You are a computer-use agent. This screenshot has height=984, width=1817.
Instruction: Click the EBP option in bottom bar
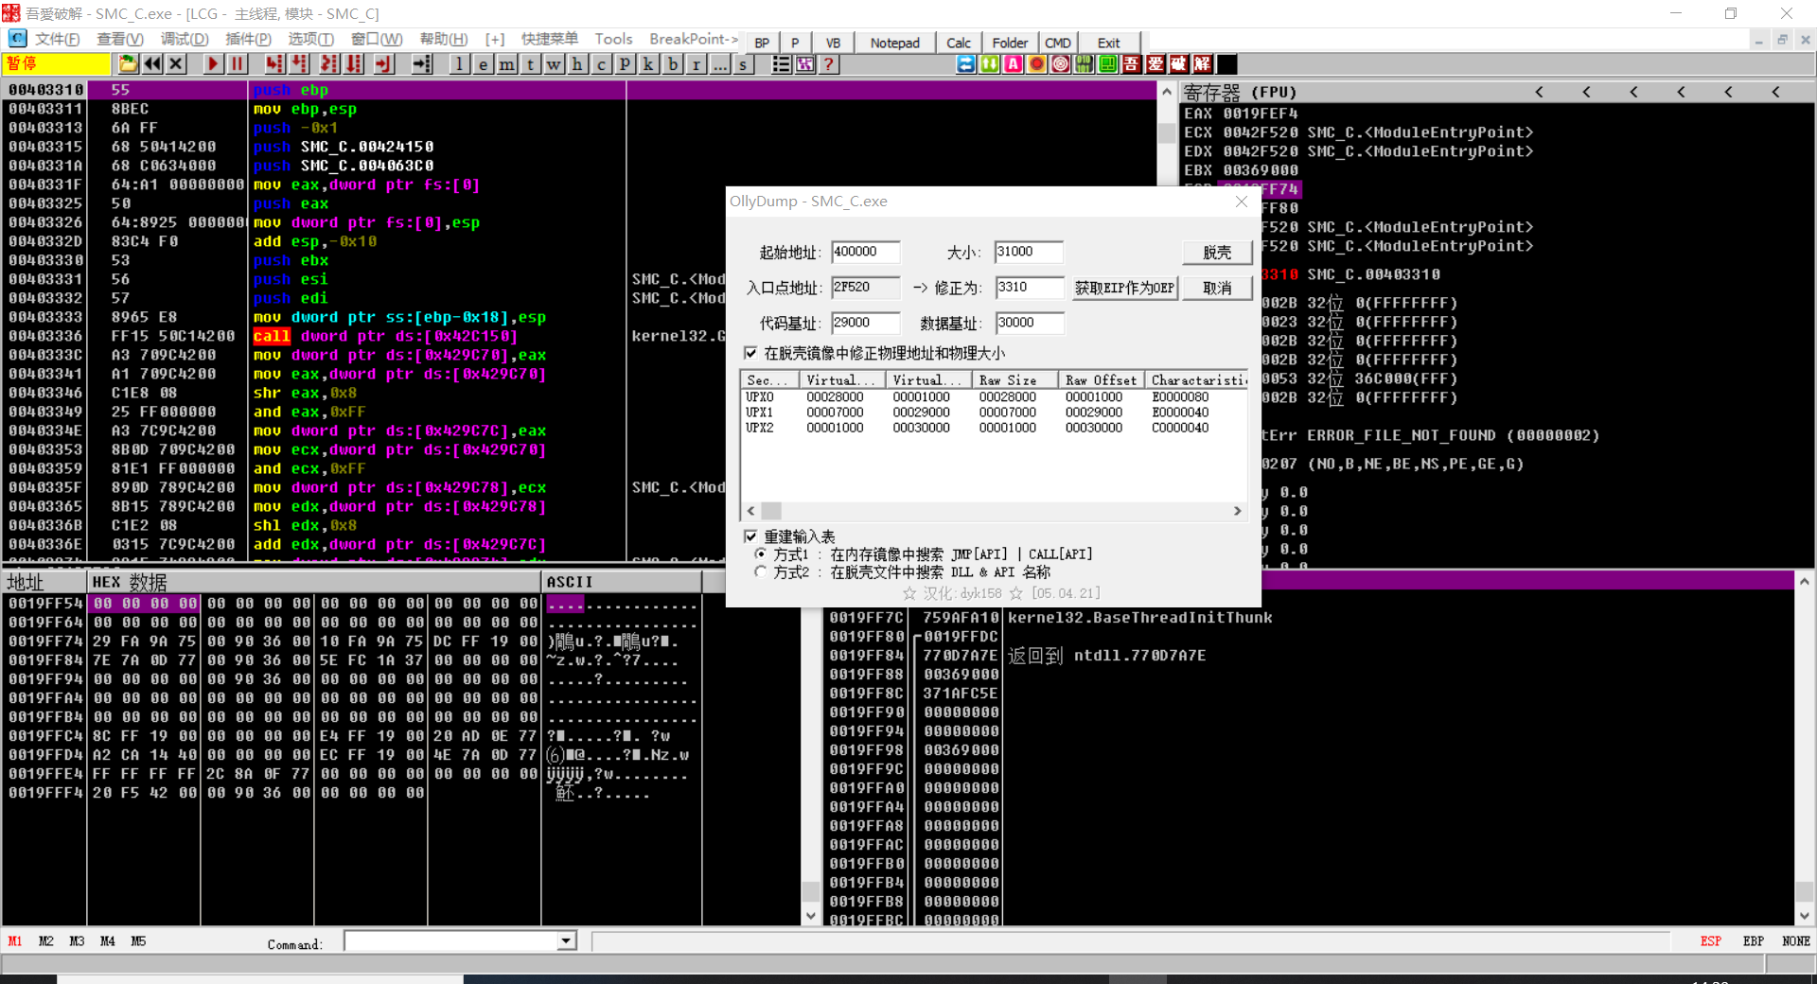point(1754,941)
